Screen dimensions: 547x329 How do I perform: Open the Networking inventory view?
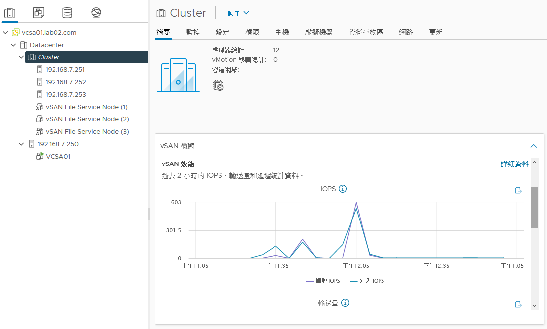pos(96,13)
